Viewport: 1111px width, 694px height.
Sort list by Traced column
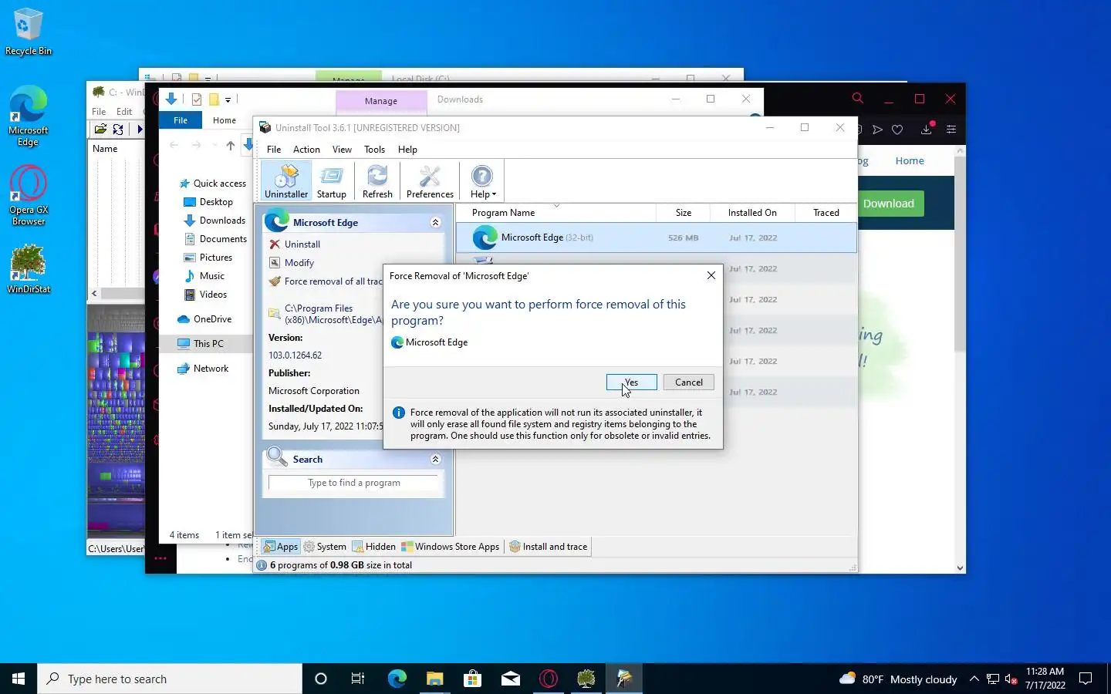click(826, 213)
